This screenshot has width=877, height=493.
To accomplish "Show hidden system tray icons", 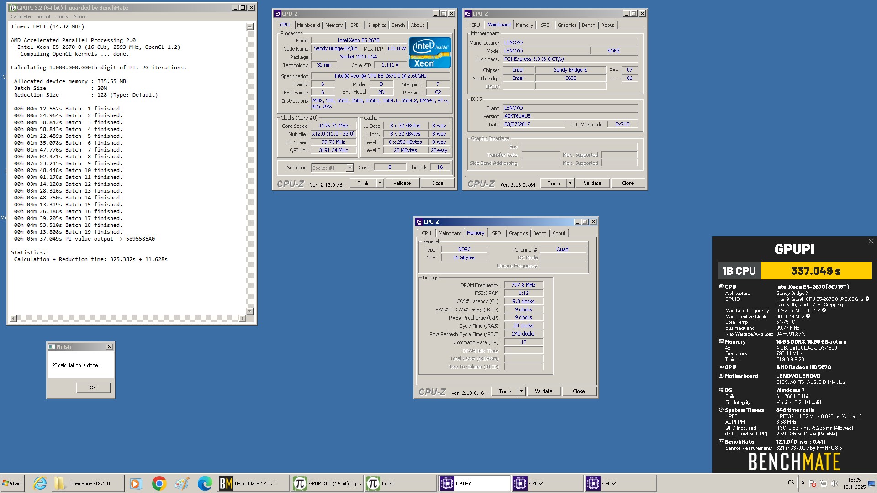I will point(803,483).
